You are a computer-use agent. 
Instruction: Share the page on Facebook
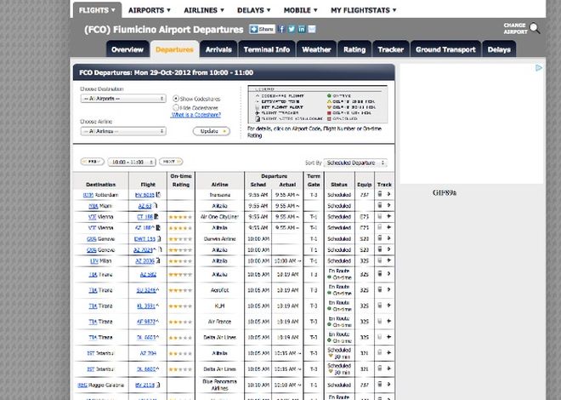click(281, 30)
